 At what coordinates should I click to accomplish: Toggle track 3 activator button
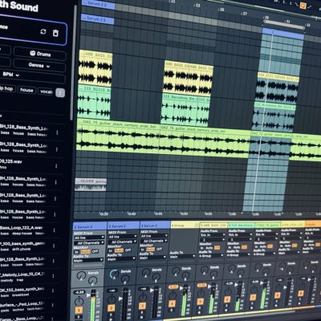click(142, 306)
